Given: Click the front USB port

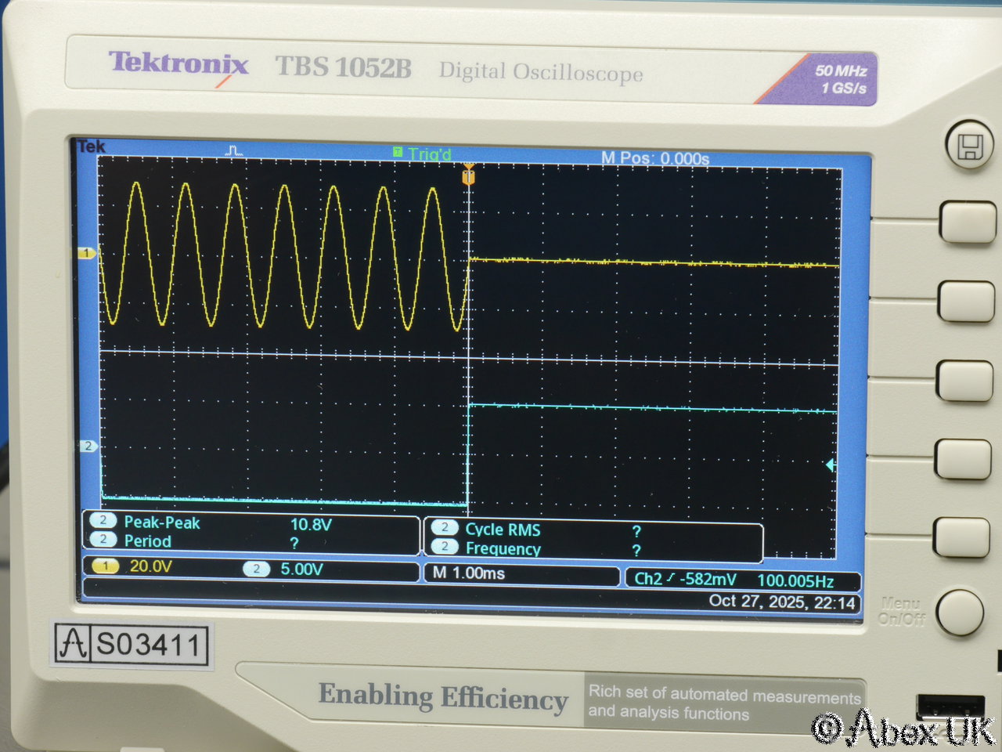Looking at the screenshot, I should [949, 706].
